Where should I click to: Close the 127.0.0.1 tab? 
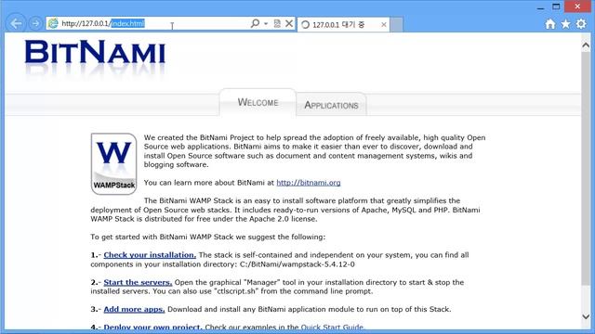click(384, 25)
